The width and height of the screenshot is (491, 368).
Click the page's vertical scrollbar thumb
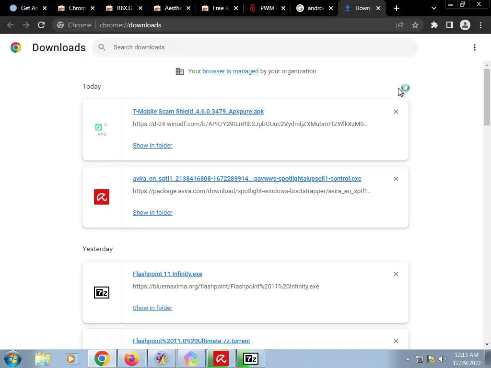[487, 97]
